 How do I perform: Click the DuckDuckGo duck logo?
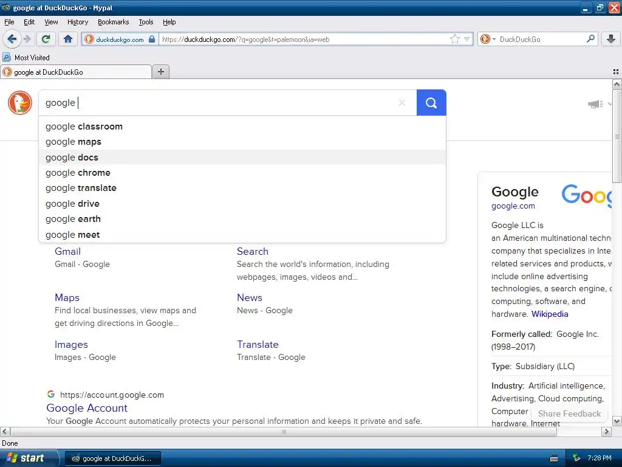(x=20, y=102)
